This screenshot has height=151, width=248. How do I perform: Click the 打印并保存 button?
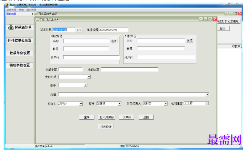point(107,117)
